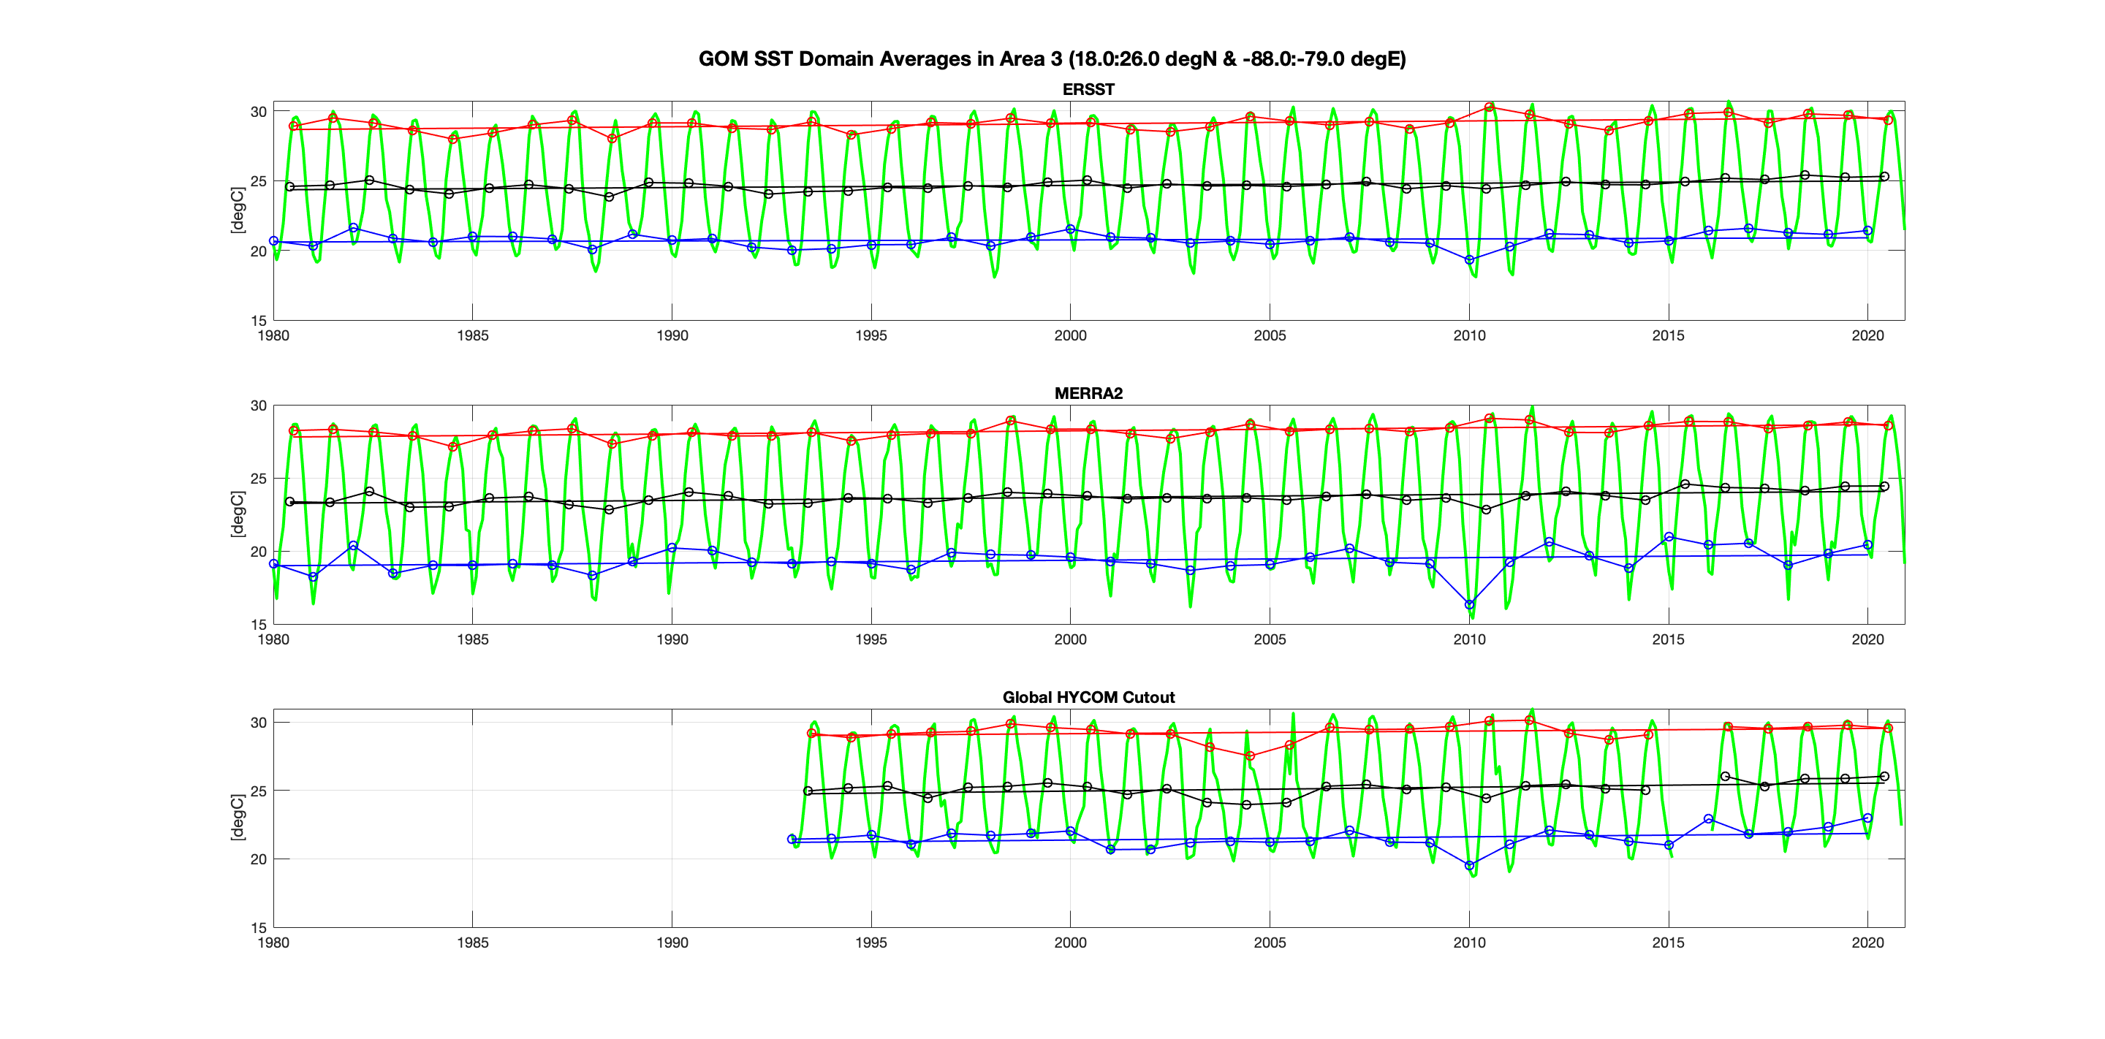Click the [degC] y-axis label of HYCOM plot
This screenshot has height=1039, width=2105.
(x=237, y=818)
